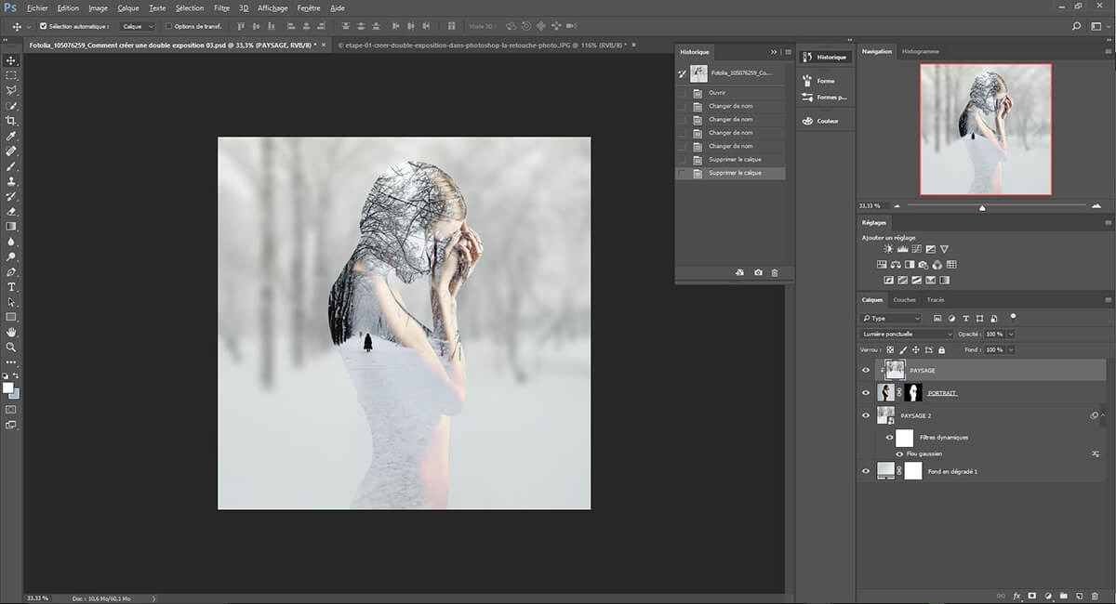
Task: Choose the Eraser tool
Action: [11, 212]
